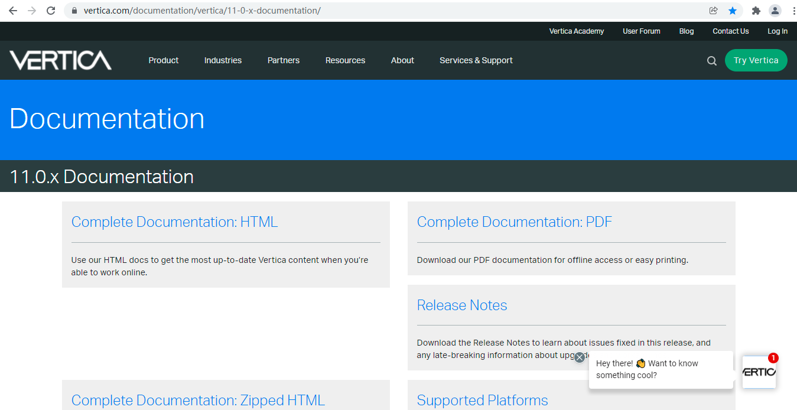Open the About menu
The height and width of the screenshot is (410, 797).
click(402, 60)
